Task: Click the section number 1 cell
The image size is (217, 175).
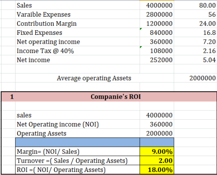Action: [x=8, y=97]
